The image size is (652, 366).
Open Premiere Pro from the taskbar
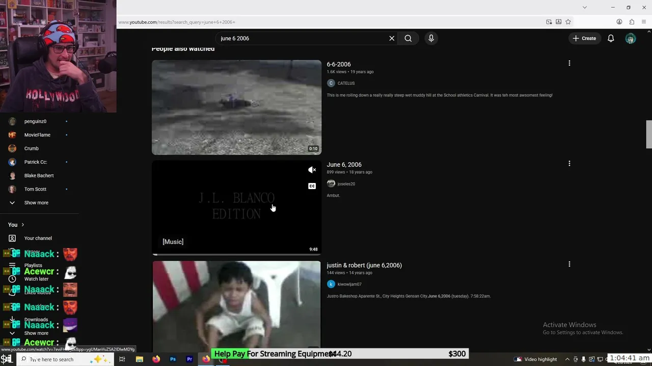[189, 359]
